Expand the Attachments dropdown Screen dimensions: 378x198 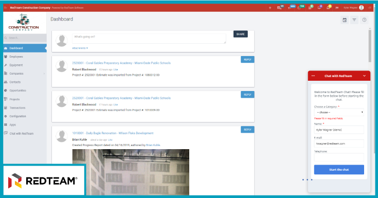coord(80,48)
